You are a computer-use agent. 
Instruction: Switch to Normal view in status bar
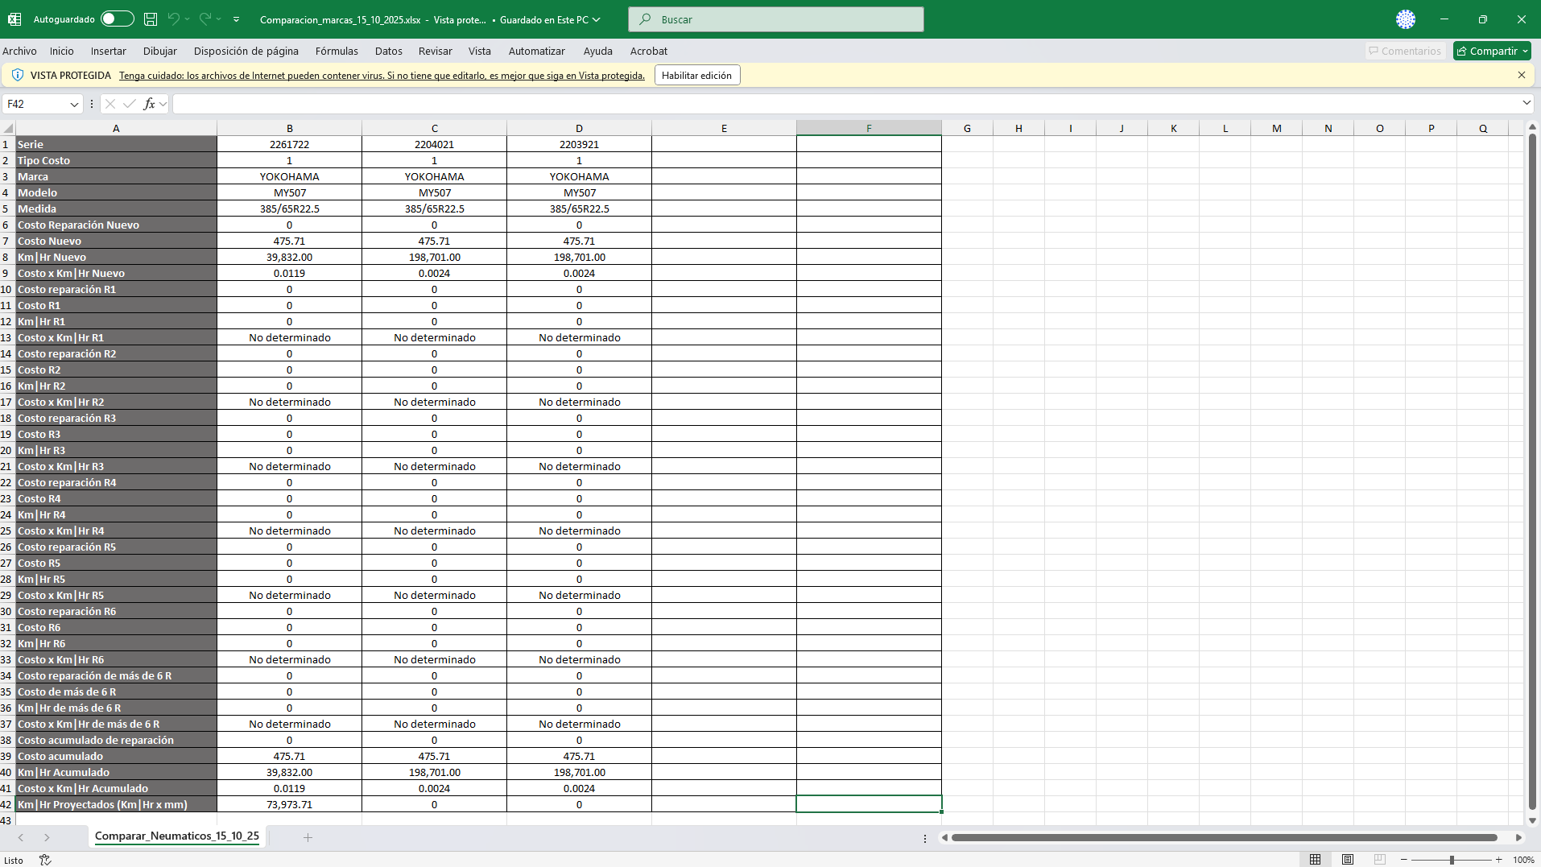click(x=1315, y=860)
